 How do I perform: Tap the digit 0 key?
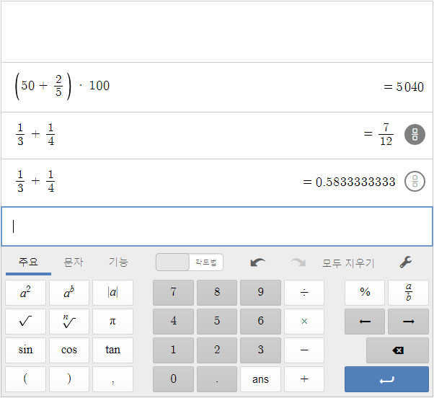pyautogui.click(x=173, y=379)
